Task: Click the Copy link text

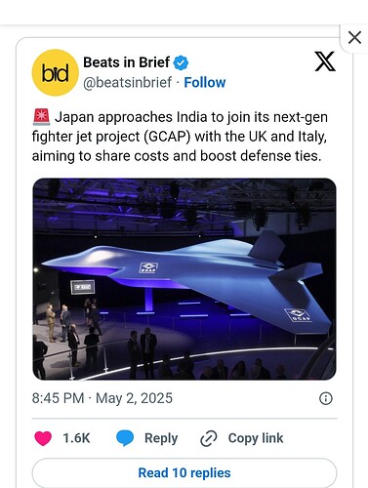Action: coord(256,438)
